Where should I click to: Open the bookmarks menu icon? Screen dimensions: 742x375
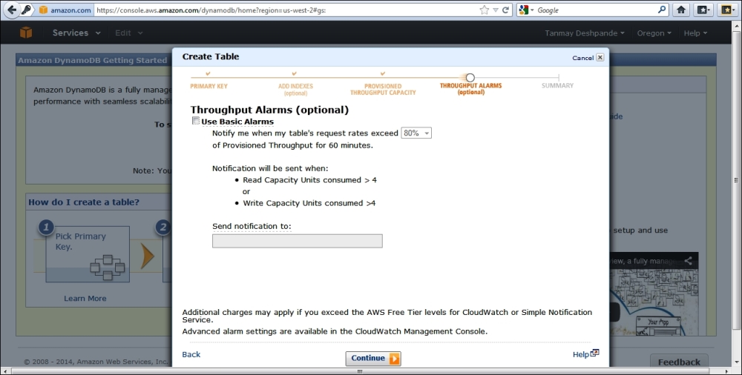tap(703, 10)
